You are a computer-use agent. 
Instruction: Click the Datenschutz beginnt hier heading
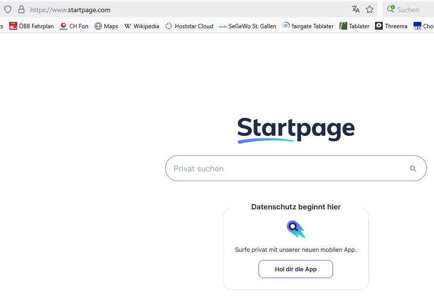point(296,207)
